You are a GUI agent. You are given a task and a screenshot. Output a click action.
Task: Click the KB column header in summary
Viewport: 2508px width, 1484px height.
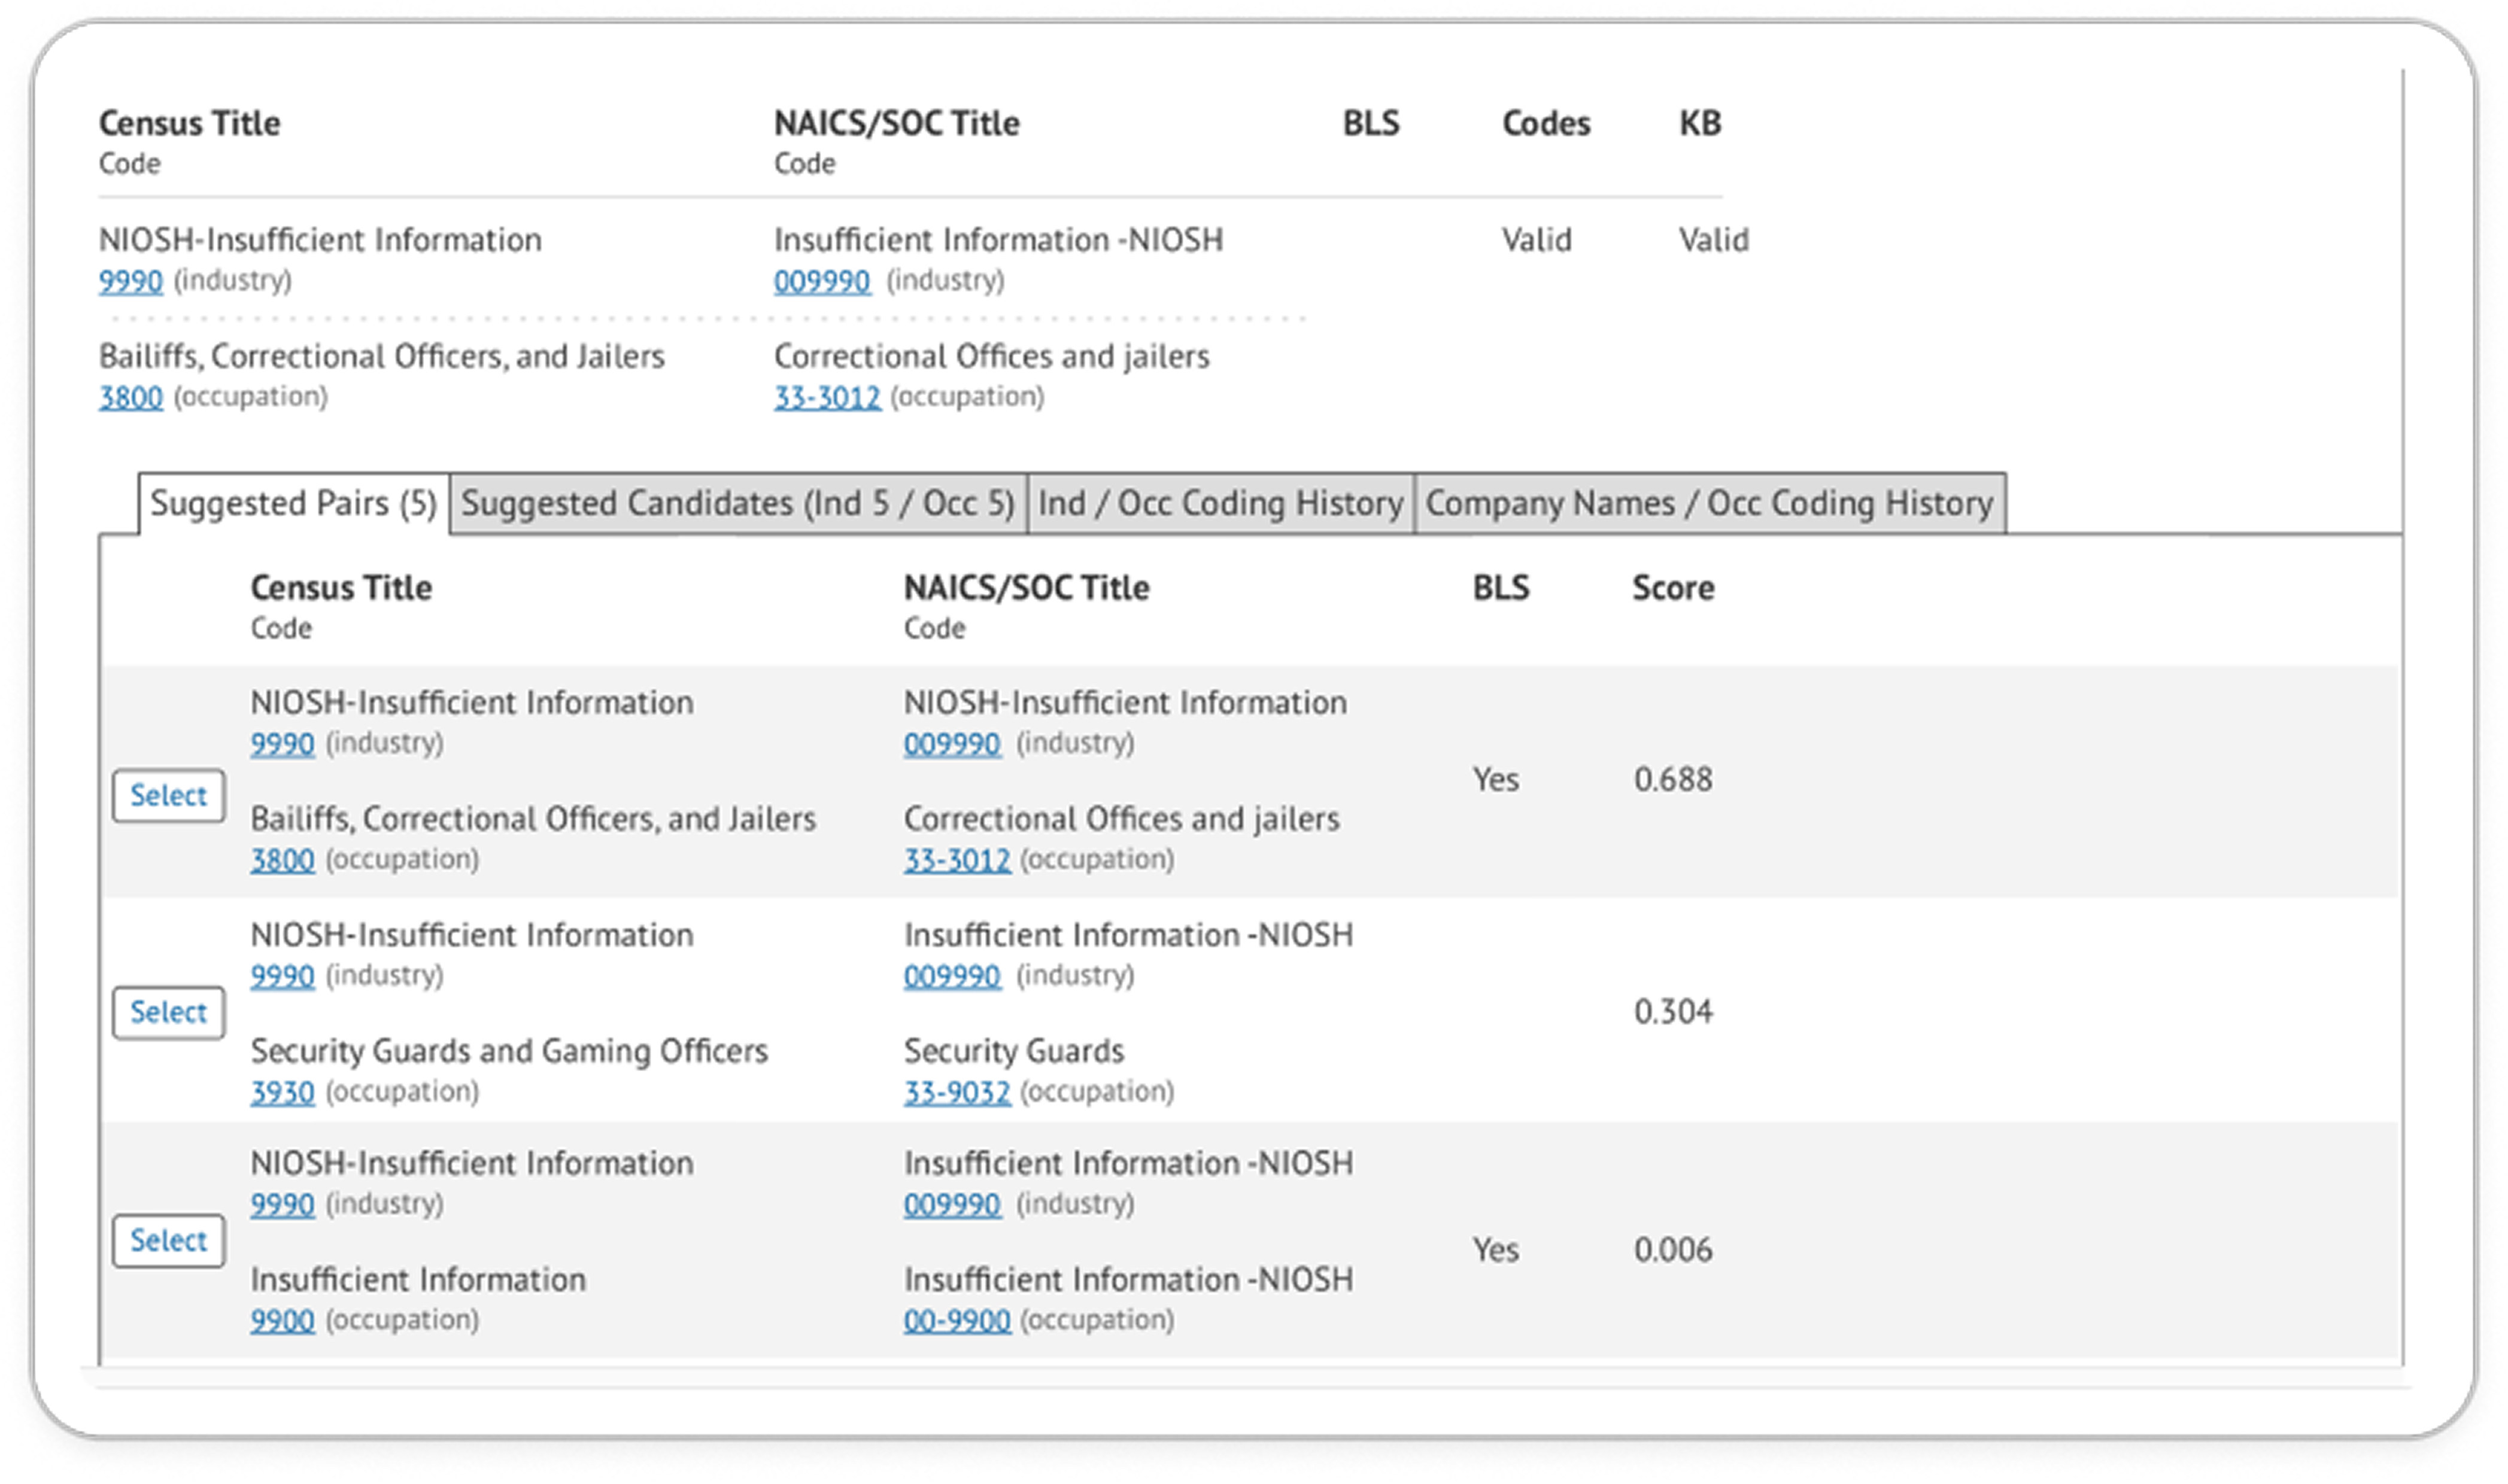[1700, 123]
